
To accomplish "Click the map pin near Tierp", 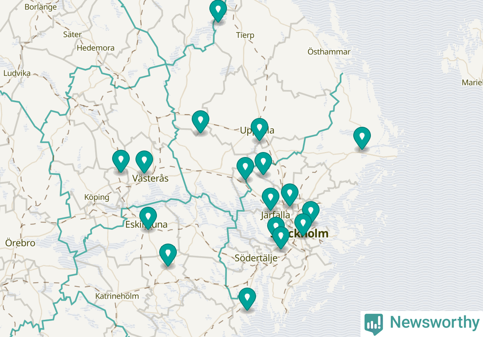I will click(x=218, y=10).
